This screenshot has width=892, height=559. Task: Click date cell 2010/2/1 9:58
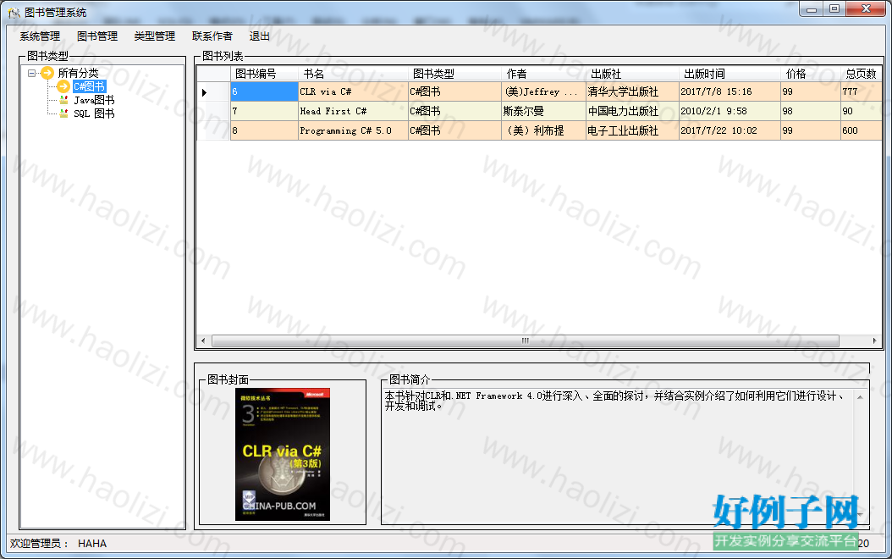click(x=730, y=111)
